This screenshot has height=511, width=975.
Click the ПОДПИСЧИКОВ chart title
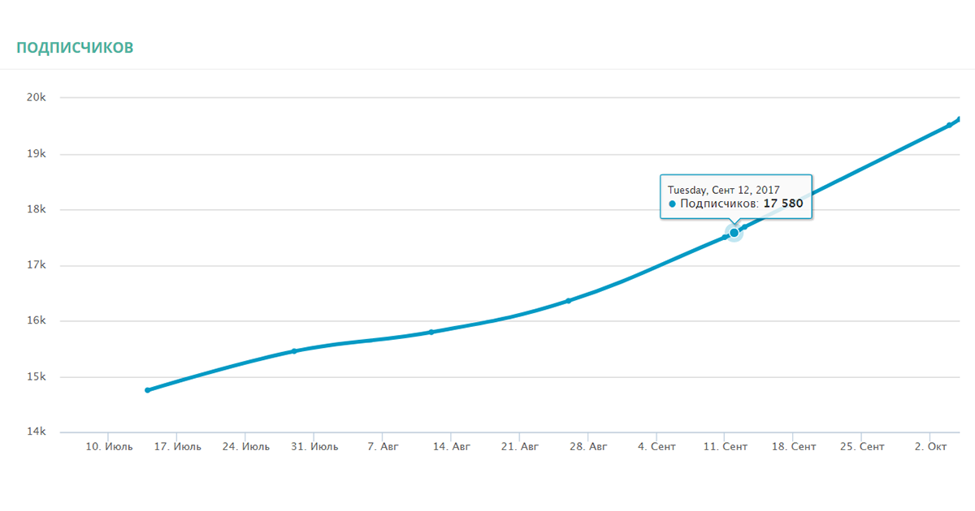pyautogui.click(x=75, y=48)
